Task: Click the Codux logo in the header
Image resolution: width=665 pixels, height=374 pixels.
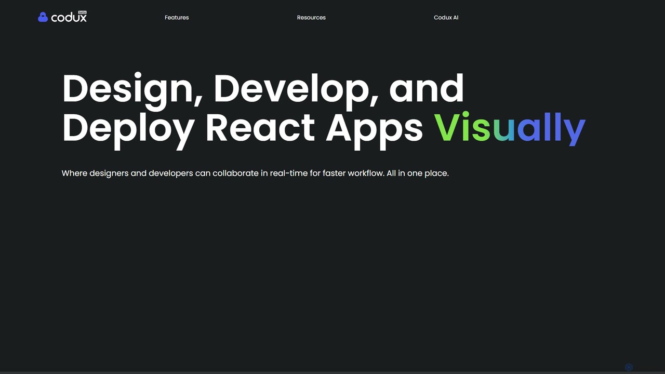Action: [62, 17]
